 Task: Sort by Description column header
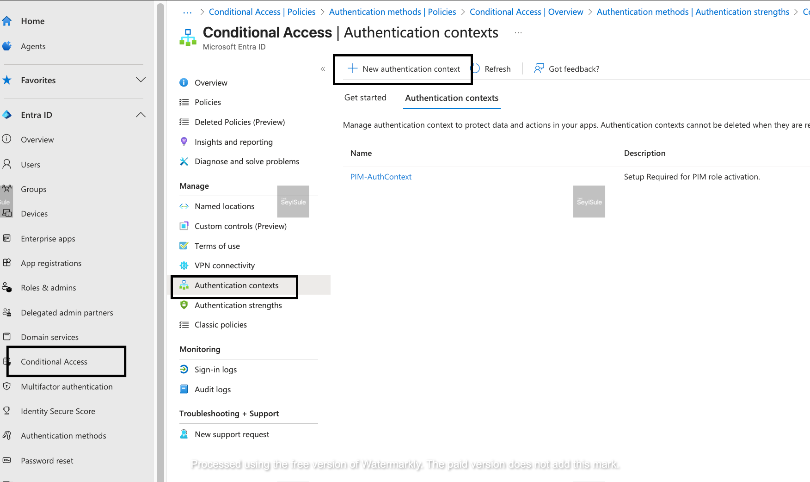pyautogui.click(x=644, y=153)
